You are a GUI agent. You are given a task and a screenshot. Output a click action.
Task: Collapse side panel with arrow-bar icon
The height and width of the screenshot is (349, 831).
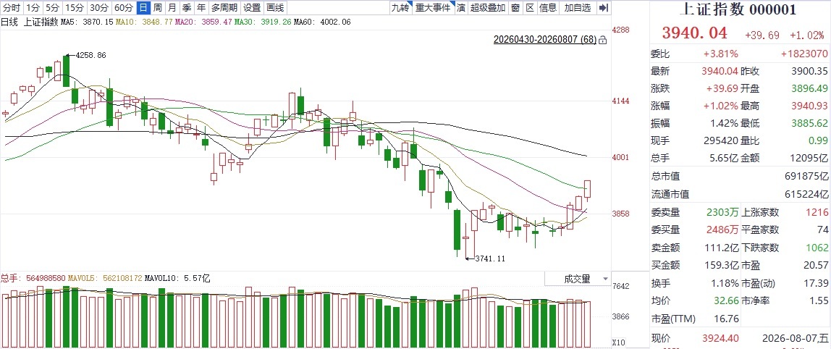(x=603, y=7)
